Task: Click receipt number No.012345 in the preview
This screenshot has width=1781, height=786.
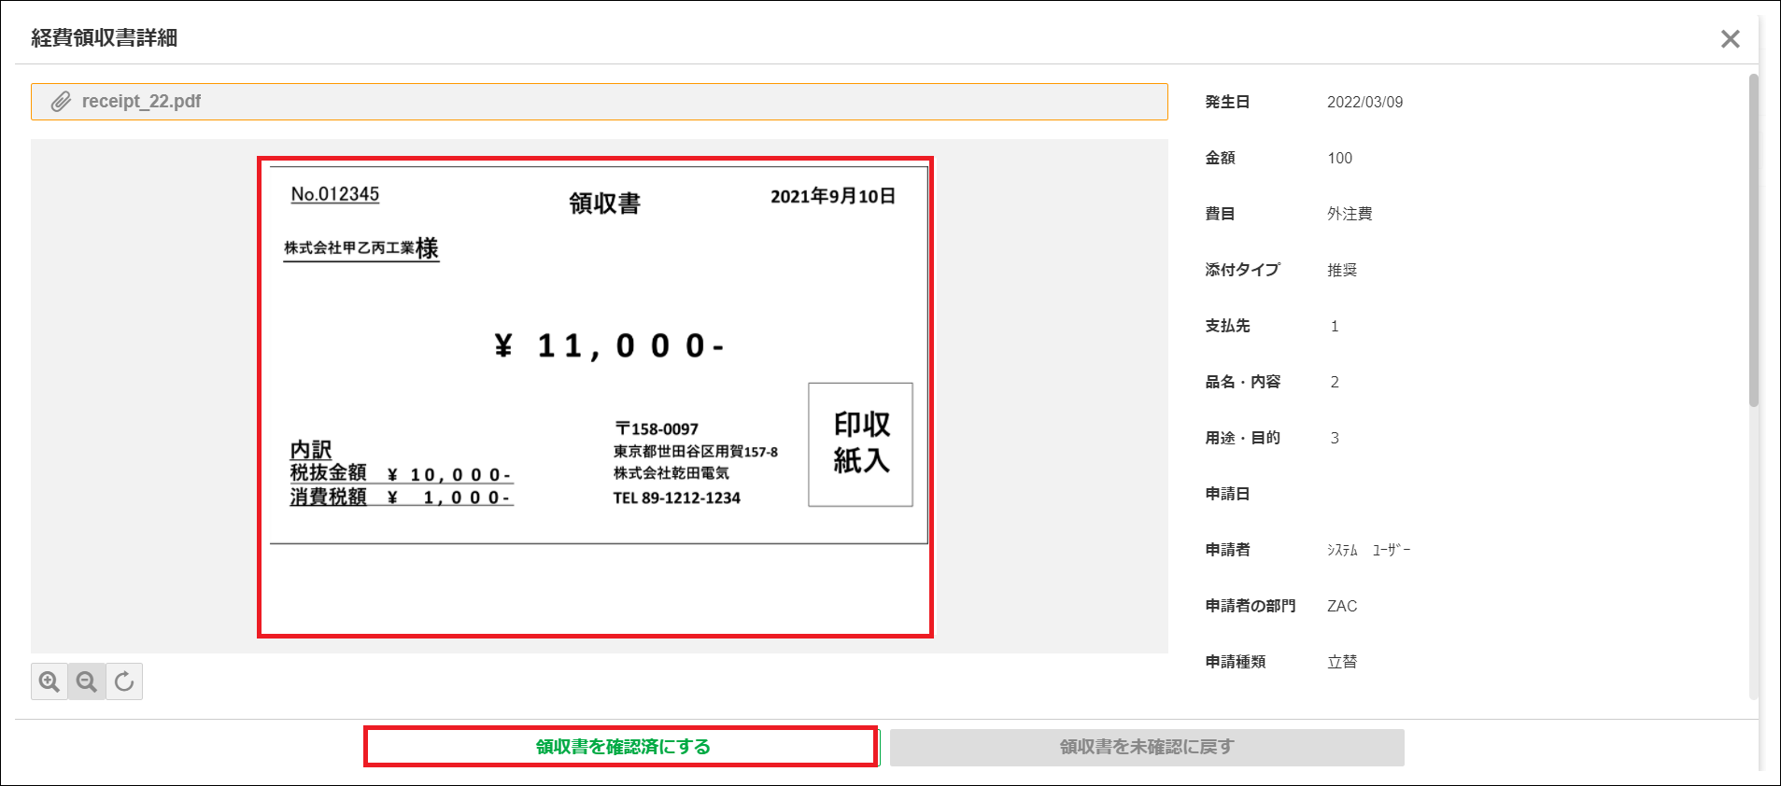Action: (334, 194)
